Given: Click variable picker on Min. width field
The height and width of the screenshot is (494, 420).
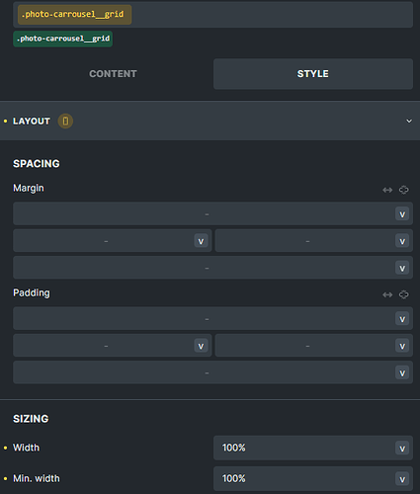Looking at the screenshot, I should point(402,479).
